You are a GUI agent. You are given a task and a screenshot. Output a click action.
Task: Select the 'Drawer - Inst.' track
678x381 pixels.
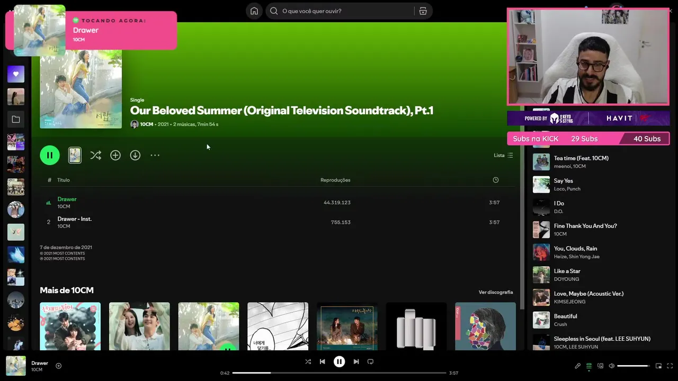tap(75, 219)
